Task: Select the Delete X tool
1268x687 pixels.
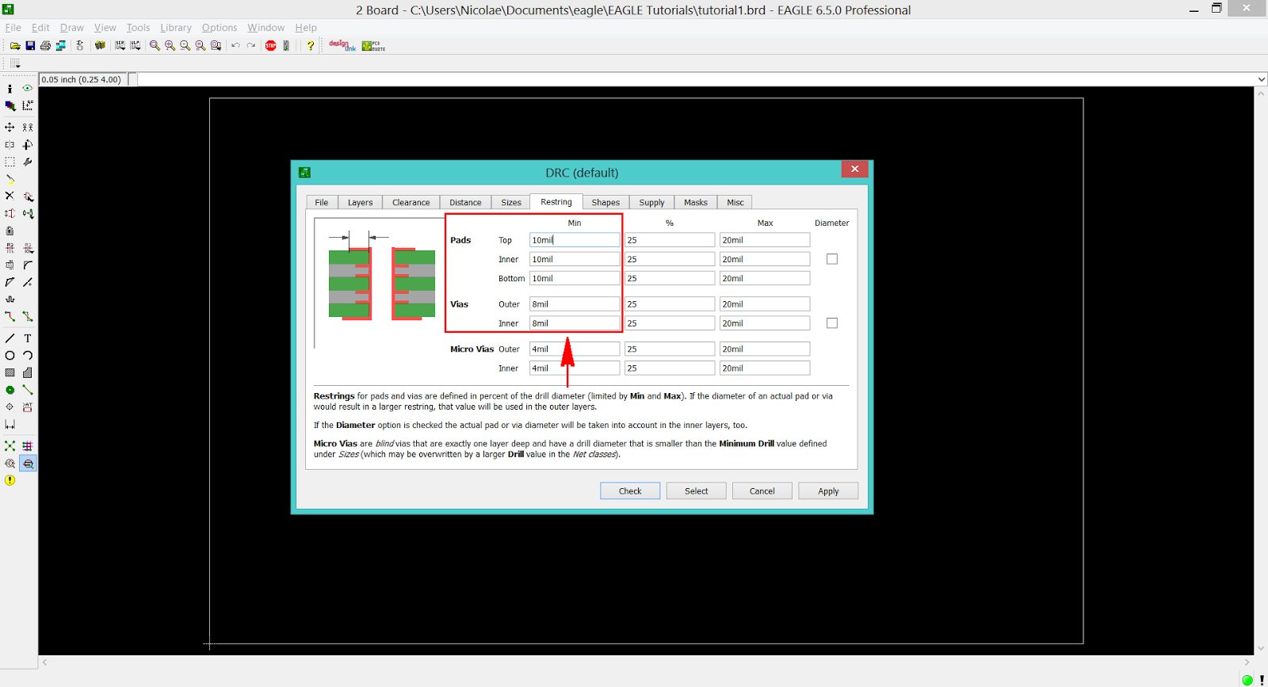Action: click(x=10, y=196)
